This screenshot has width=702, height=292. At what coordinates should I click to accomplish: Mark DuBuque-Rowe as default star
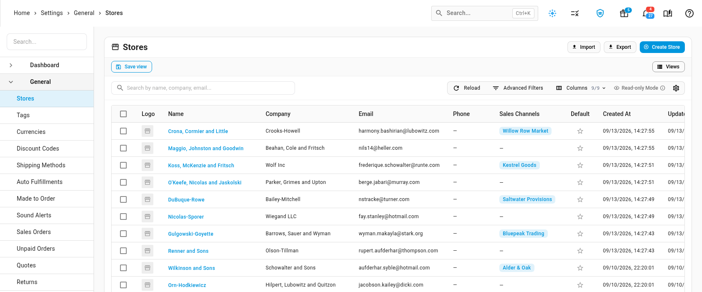pyautogui.click(x=580, y=199)
